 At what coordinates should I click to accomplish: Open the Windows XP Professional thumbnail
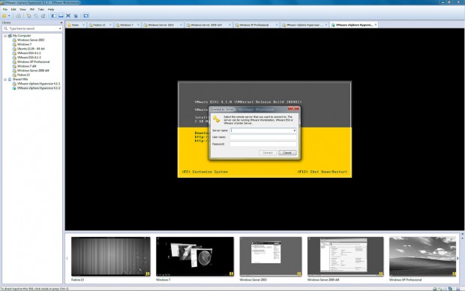[x=422, y=256]
